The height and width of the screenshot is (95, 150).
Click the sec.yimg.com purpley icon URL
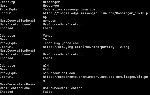[86, 47]
